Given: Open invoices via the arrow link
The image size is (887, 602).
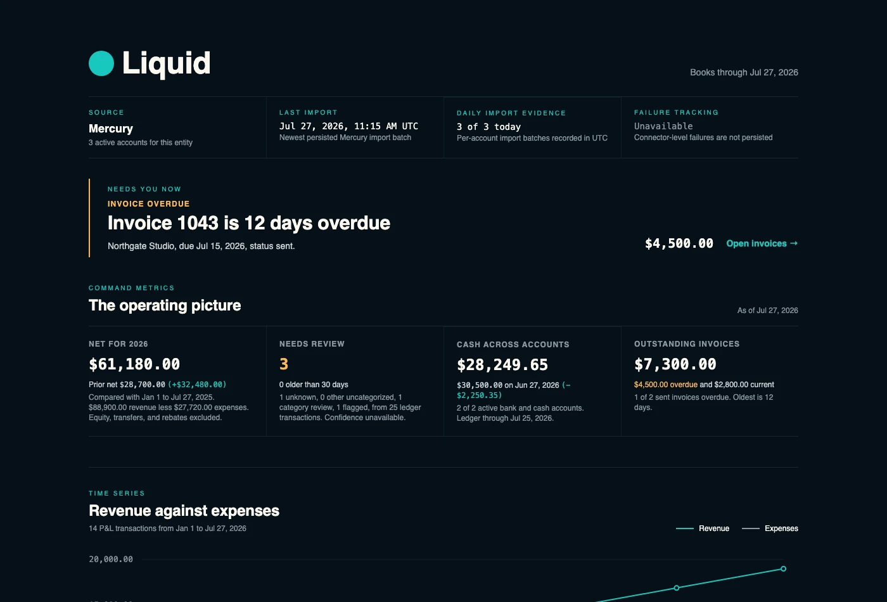Looking at the screenshot, I should 762,243.
